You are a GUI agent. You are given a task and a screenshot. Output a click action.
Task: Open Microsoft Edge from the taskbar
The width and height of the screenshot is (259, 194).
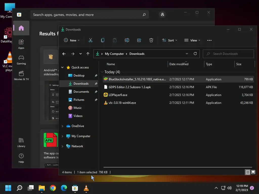click(64, 188)
